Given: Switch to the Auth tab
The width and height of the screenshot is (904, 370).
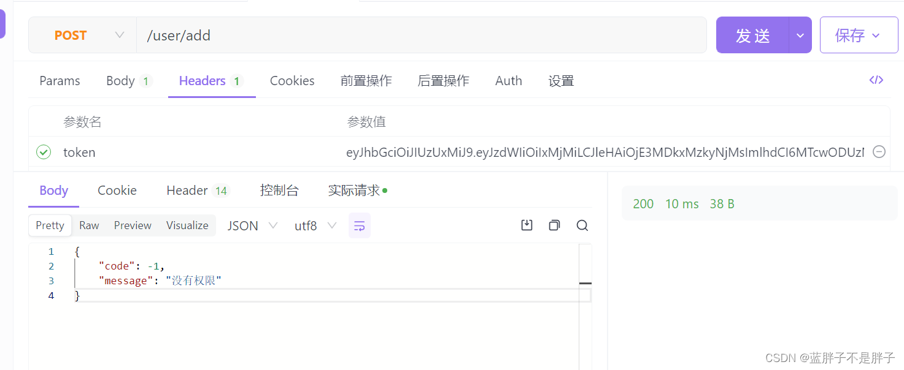Looking at the screenshot, I should coord(509,81).
